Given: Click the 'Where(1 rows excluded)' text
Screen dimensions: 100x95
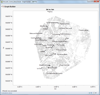Looking at the screenshot, I should 9,91.
